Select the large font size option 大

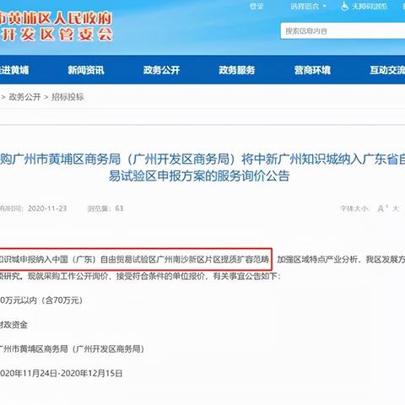tap(397, 208)
